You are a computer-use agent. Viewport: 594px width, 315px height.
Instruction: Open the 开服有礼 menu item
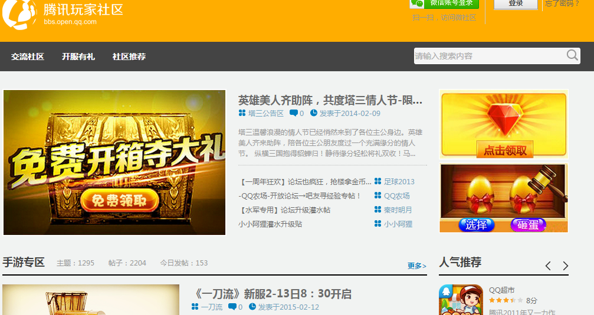pyautogui.click(x=78, y=57)
